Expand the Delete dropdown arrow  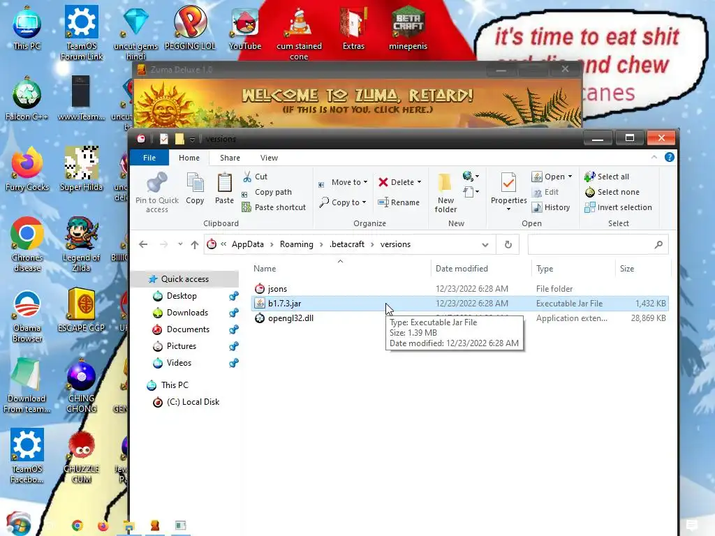420,182
